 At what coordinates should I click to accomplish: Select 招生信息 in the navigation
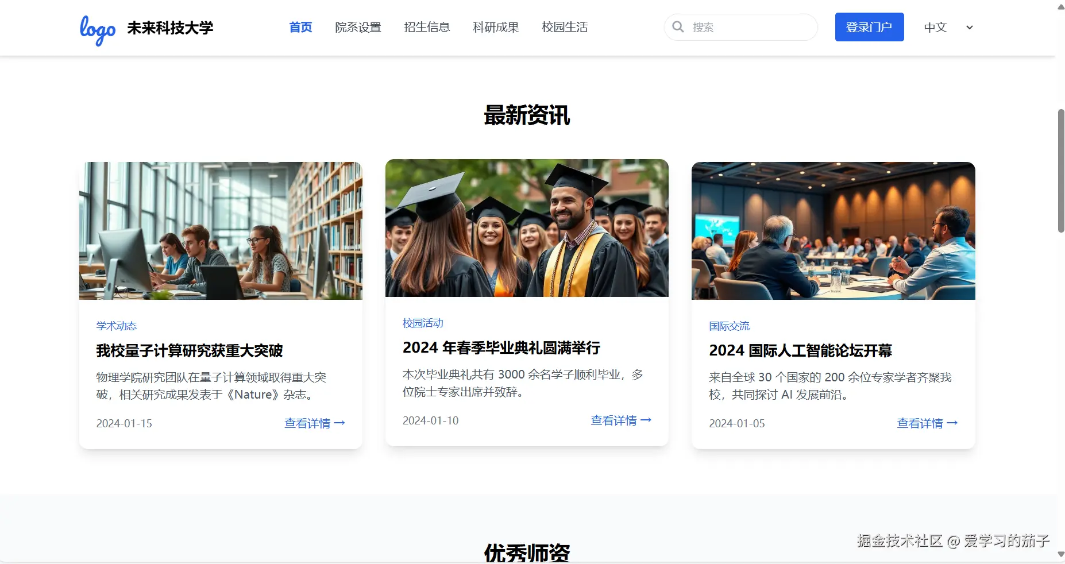click(x=427, y=27)
